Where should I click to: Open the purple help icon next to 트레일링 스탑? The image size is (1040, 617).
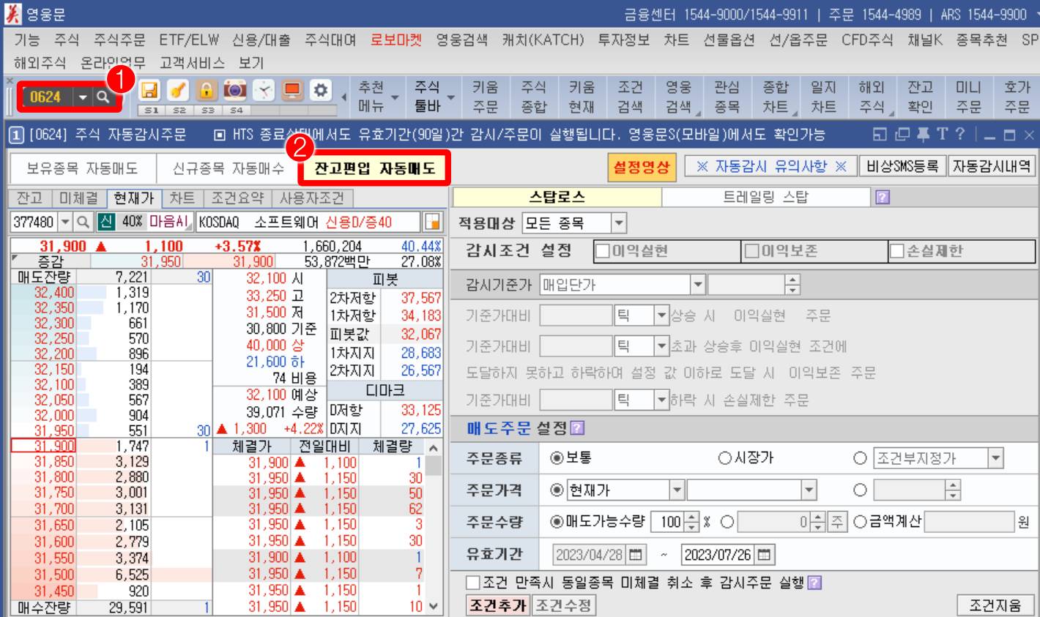(x=883, y=198)
